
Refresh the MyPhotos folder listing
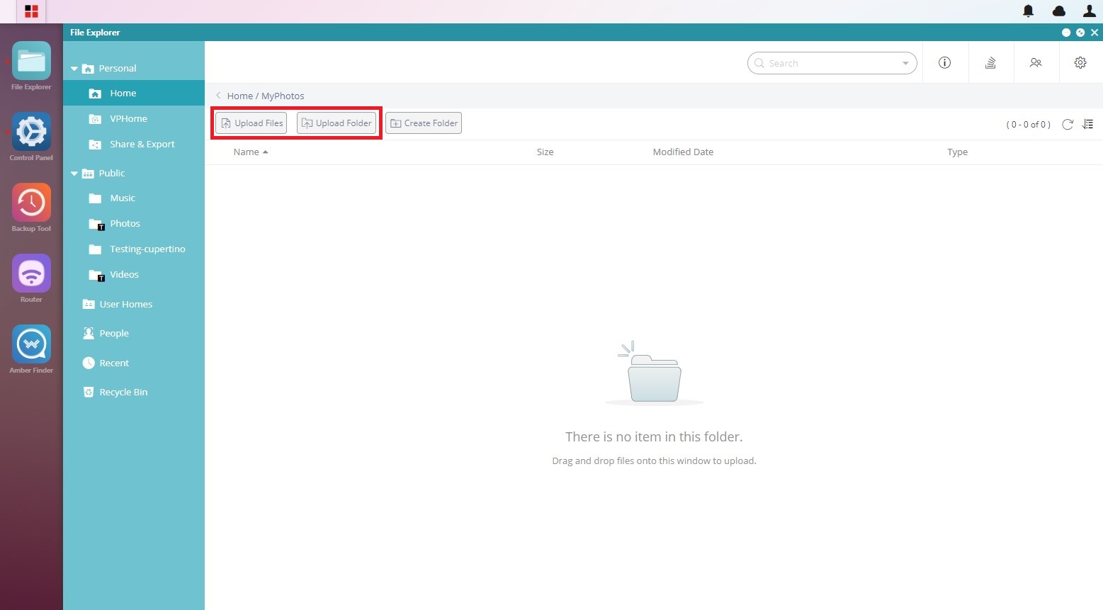(1068, 124)
